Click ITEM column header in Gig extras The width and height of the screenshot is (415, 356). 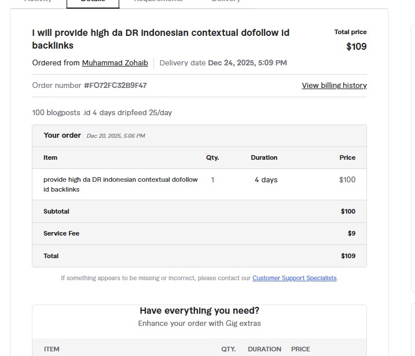[x=52, y=349]
